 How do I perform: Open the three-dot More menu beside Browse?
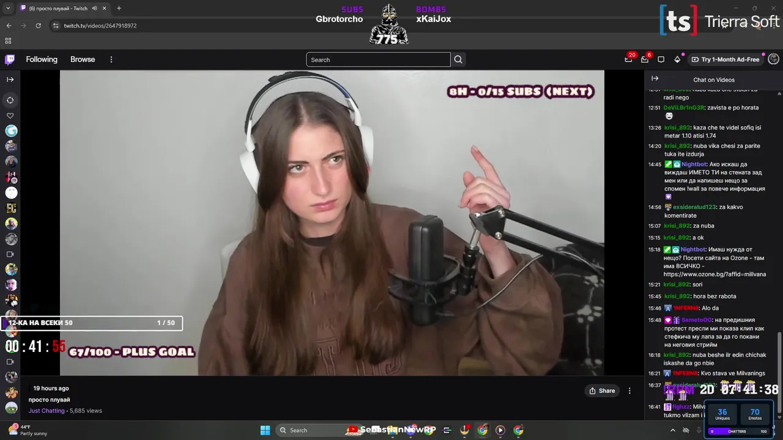point(111,59)
